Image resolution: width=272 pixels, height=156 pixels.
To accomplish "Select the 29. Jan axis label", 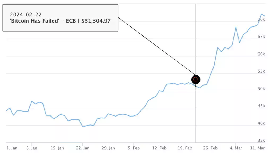I will click(108, 148).
